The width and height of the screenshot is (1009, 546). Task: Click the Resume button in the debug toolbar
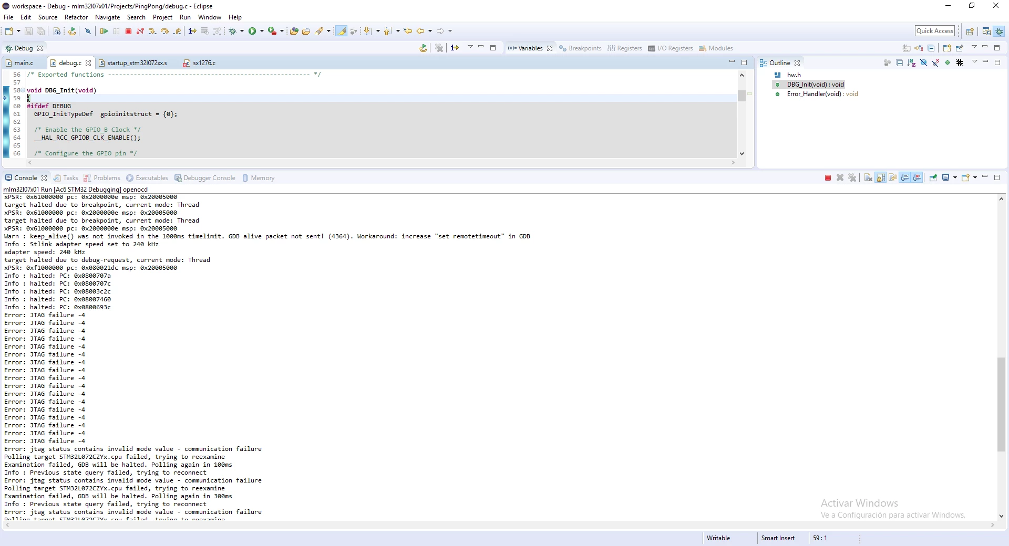pyautogui.click(x=104, y=31)
